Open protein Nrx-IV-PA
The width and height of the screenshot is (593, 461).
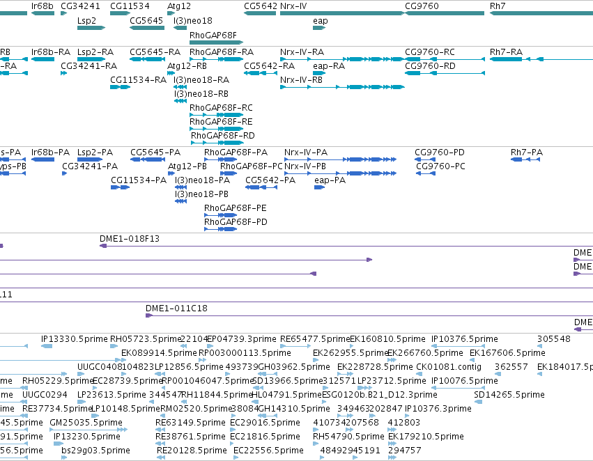(x=306, y=153)
